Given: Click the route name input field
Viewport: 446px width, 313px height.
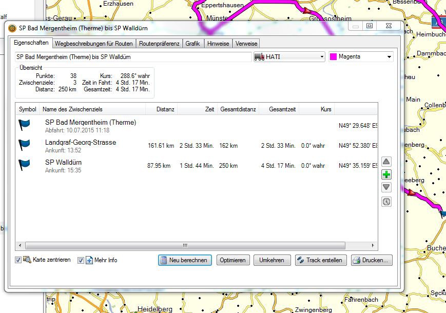Looking at the screenshot, I should point(132,57).
